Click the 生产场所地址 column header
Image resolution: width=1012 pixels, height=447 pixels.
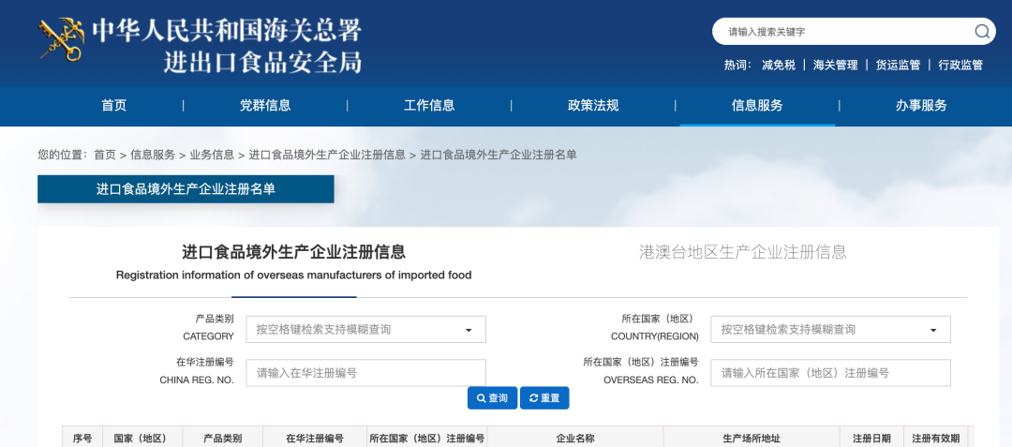point(752,439)
